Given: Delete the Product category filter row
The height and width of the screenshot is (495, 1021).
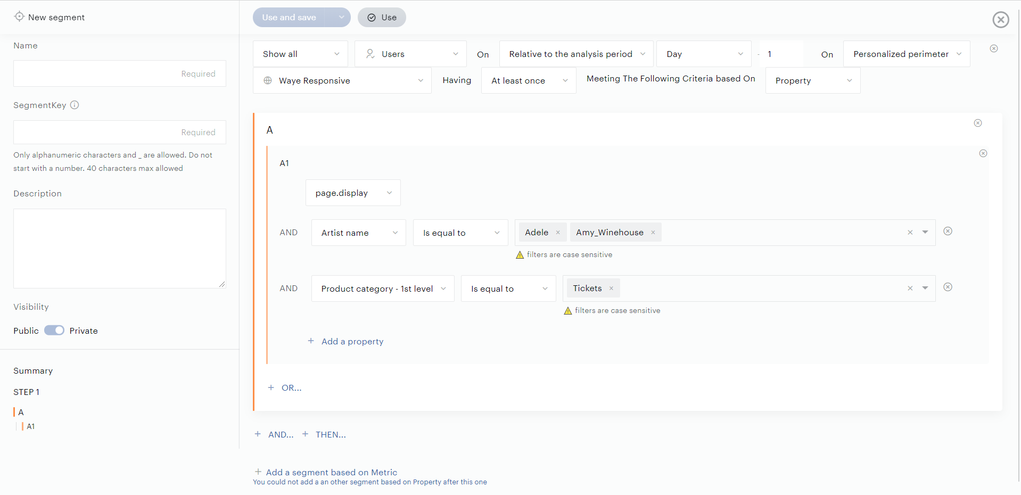Looking at the screenshot, I should tap(948, 287).
